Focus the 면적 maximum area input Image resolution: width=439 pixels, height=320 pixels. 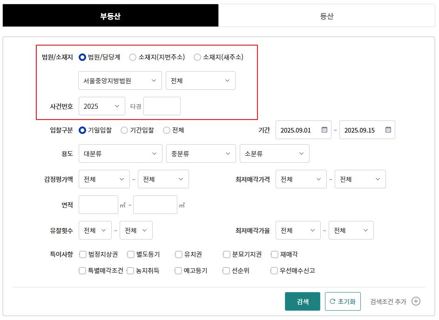point(155,205)
